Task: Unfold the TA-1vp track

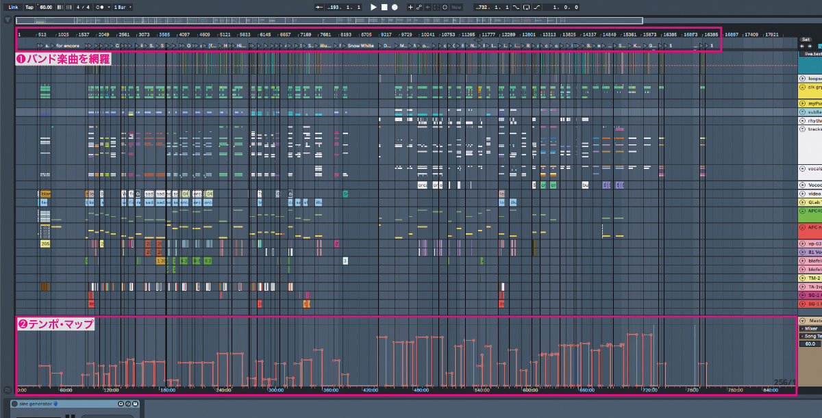Action: (x=803, y=287)
